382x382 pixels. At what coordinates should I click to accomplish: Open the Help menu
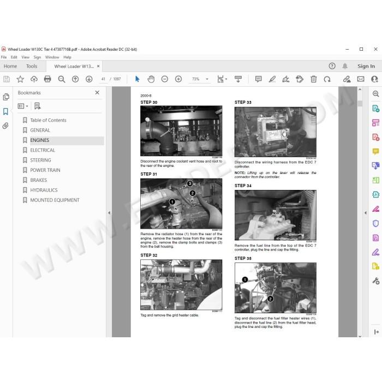point(67,57)
